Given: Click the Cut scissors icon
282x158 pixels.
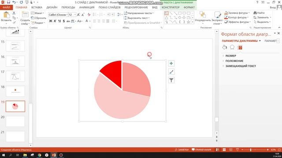Looking at the screenshot, I should (14, 13).
